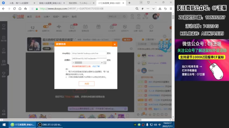Switch to the 我的资料-个人中心 tab
229x128 pixels.
(80, 3)
